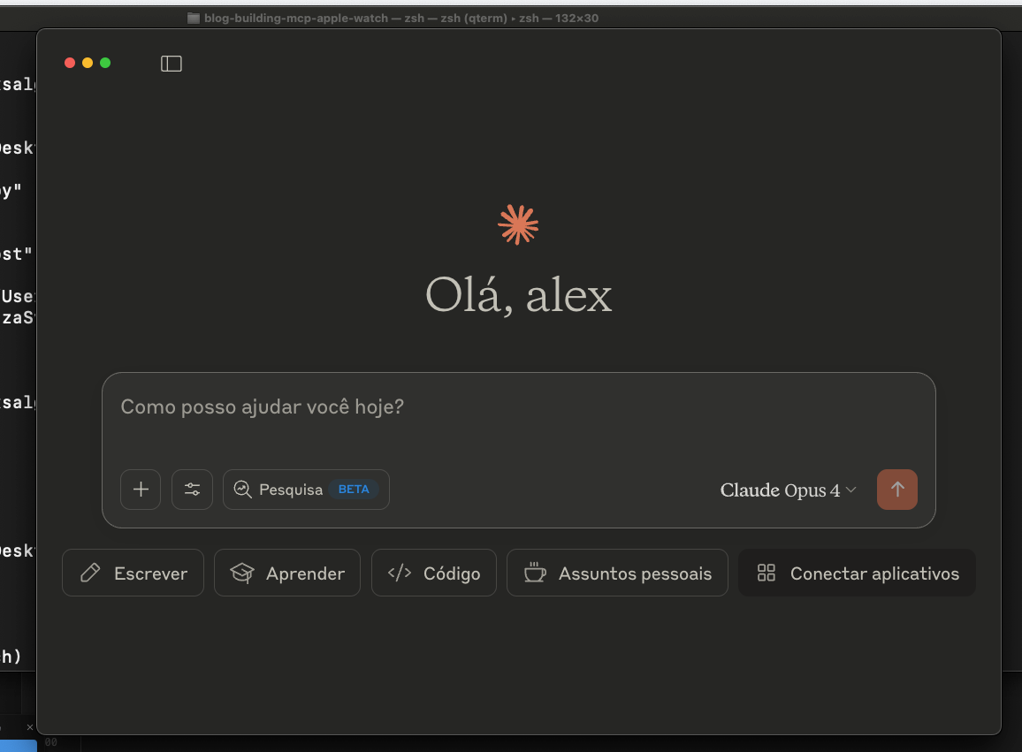Select the Escrever suggestion button
The height and width of the screenshot is (752, 1022).
[x=133, y=573]
